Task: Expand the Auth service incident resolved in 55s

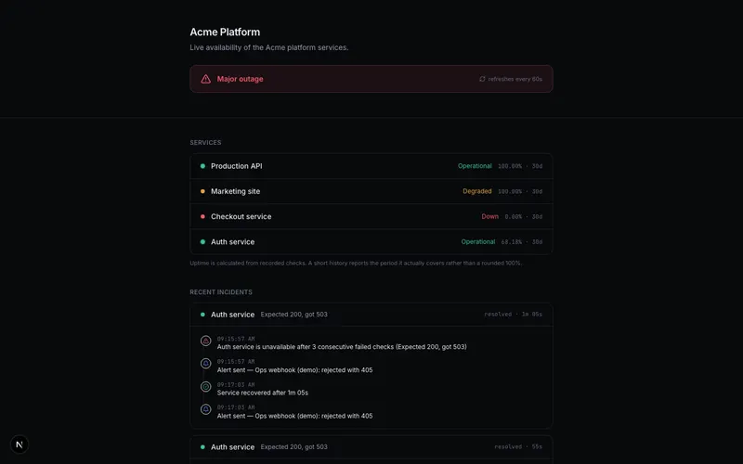Action: tap(371, 447)
